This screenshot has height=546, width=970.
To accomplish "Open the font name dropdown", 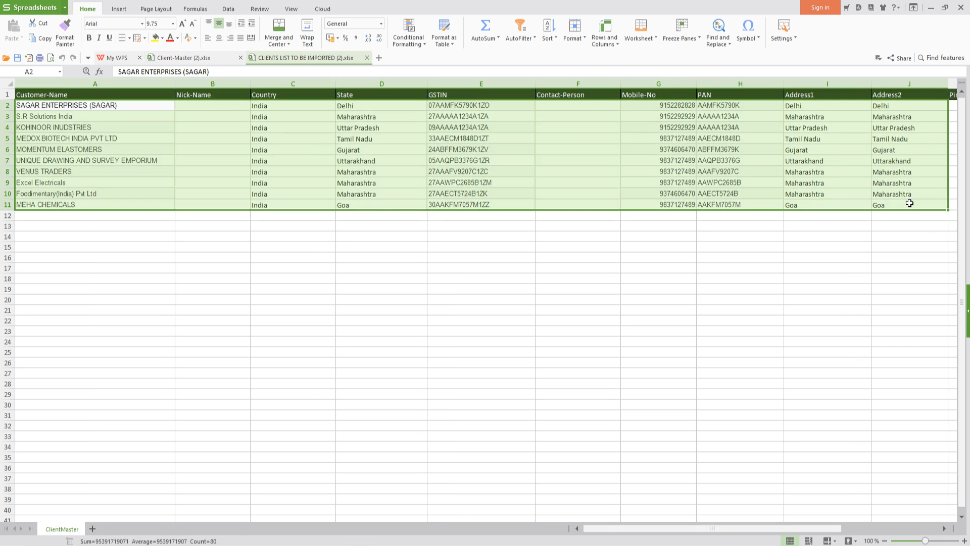I will [142, 24].
